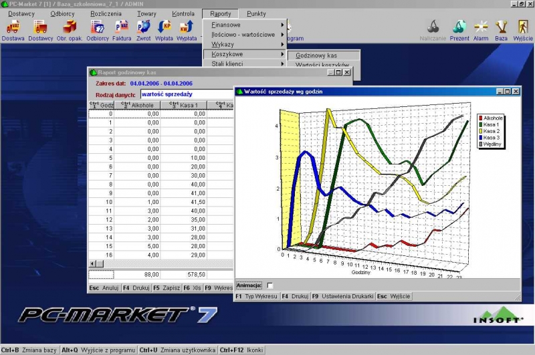Click Esc Wyjście in chart window
535x355 pixels.
click(393, 296)
